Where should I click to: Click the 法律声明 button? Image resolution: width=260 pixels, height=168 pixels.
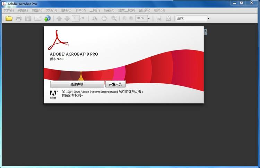(x=77, y=84)
